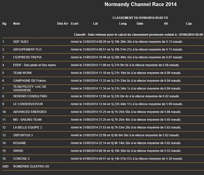
Task: Select the GROUPEMENT FLO entry
Action: pos(27,49)
